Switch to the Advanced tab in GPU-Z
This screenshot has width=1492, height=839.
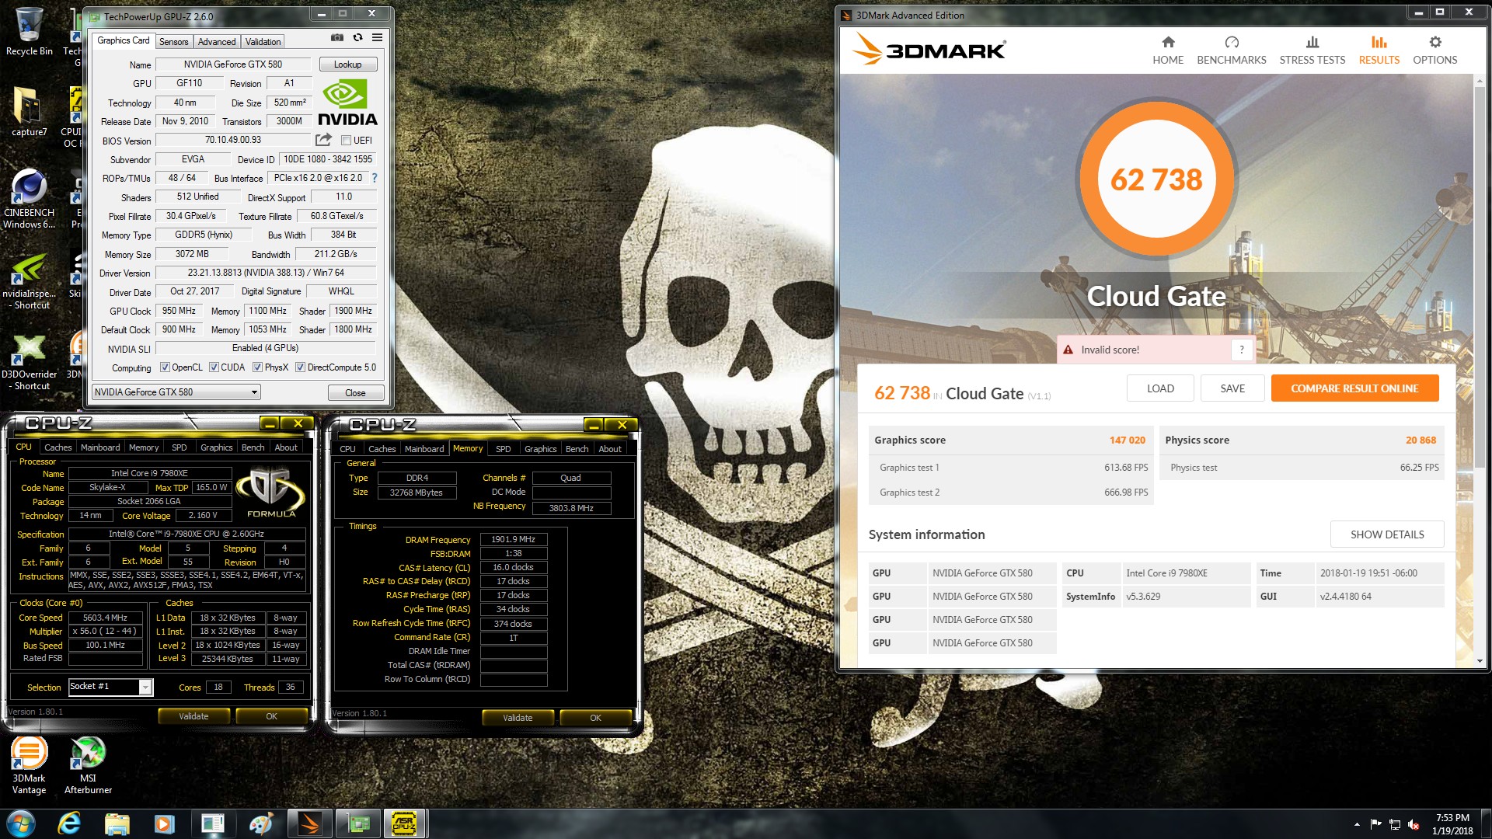(x=217, y=42)
